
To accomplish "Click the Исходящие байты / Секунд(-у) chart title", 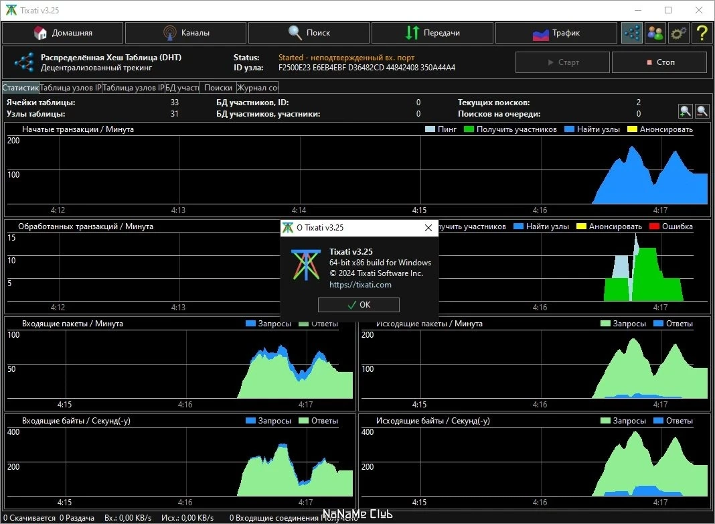I will (x=432, y=421).
